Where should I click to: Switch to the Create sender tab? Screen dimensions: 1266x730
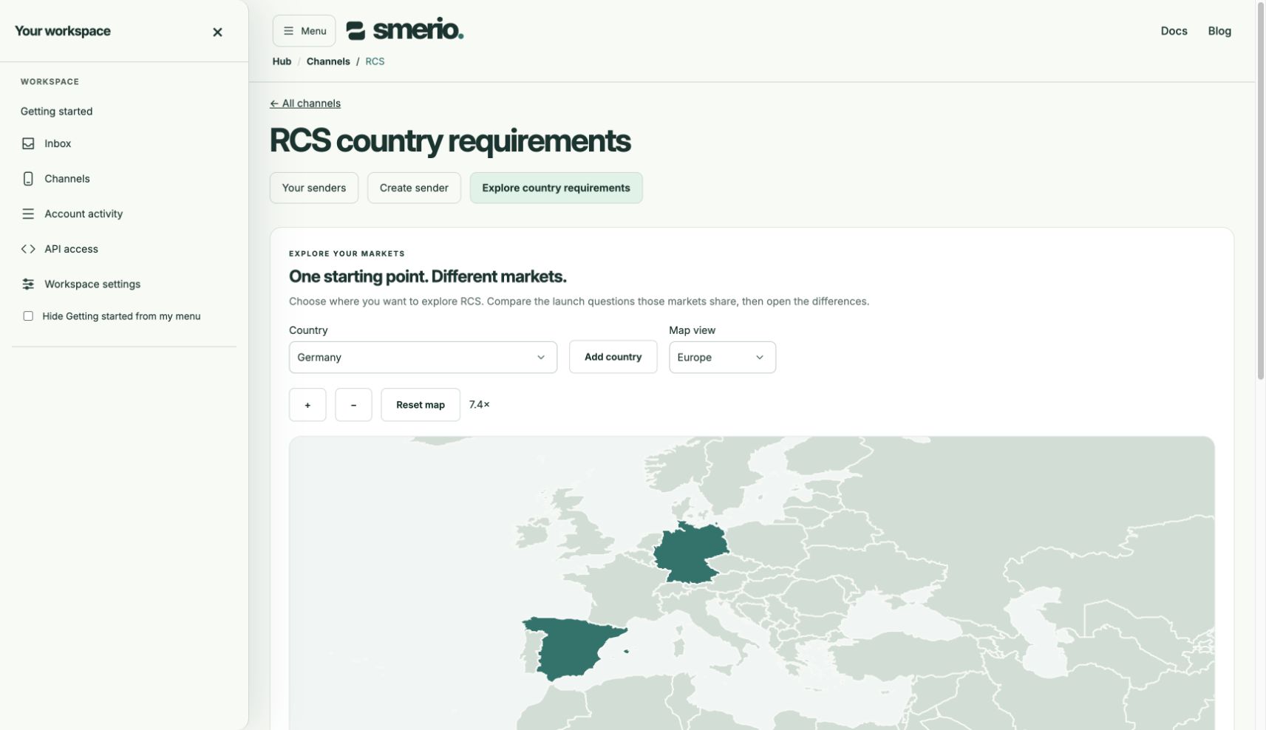point(414,188)
